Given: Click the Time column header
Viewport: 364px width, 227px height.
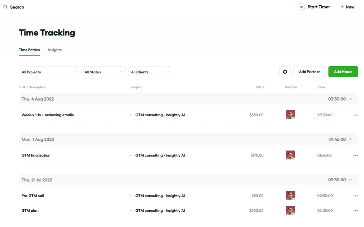Looking at the screenshot, I should pyautogui.click(x=321, y=87).
